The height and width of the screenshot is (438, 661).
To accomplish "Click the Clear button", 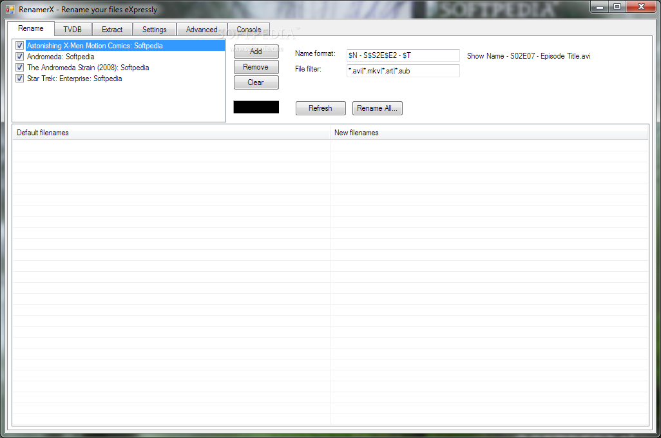I will tap(256, 82).
